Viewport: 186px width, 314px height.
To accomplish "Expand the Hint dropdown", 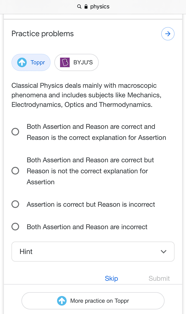I will [93, 251].
